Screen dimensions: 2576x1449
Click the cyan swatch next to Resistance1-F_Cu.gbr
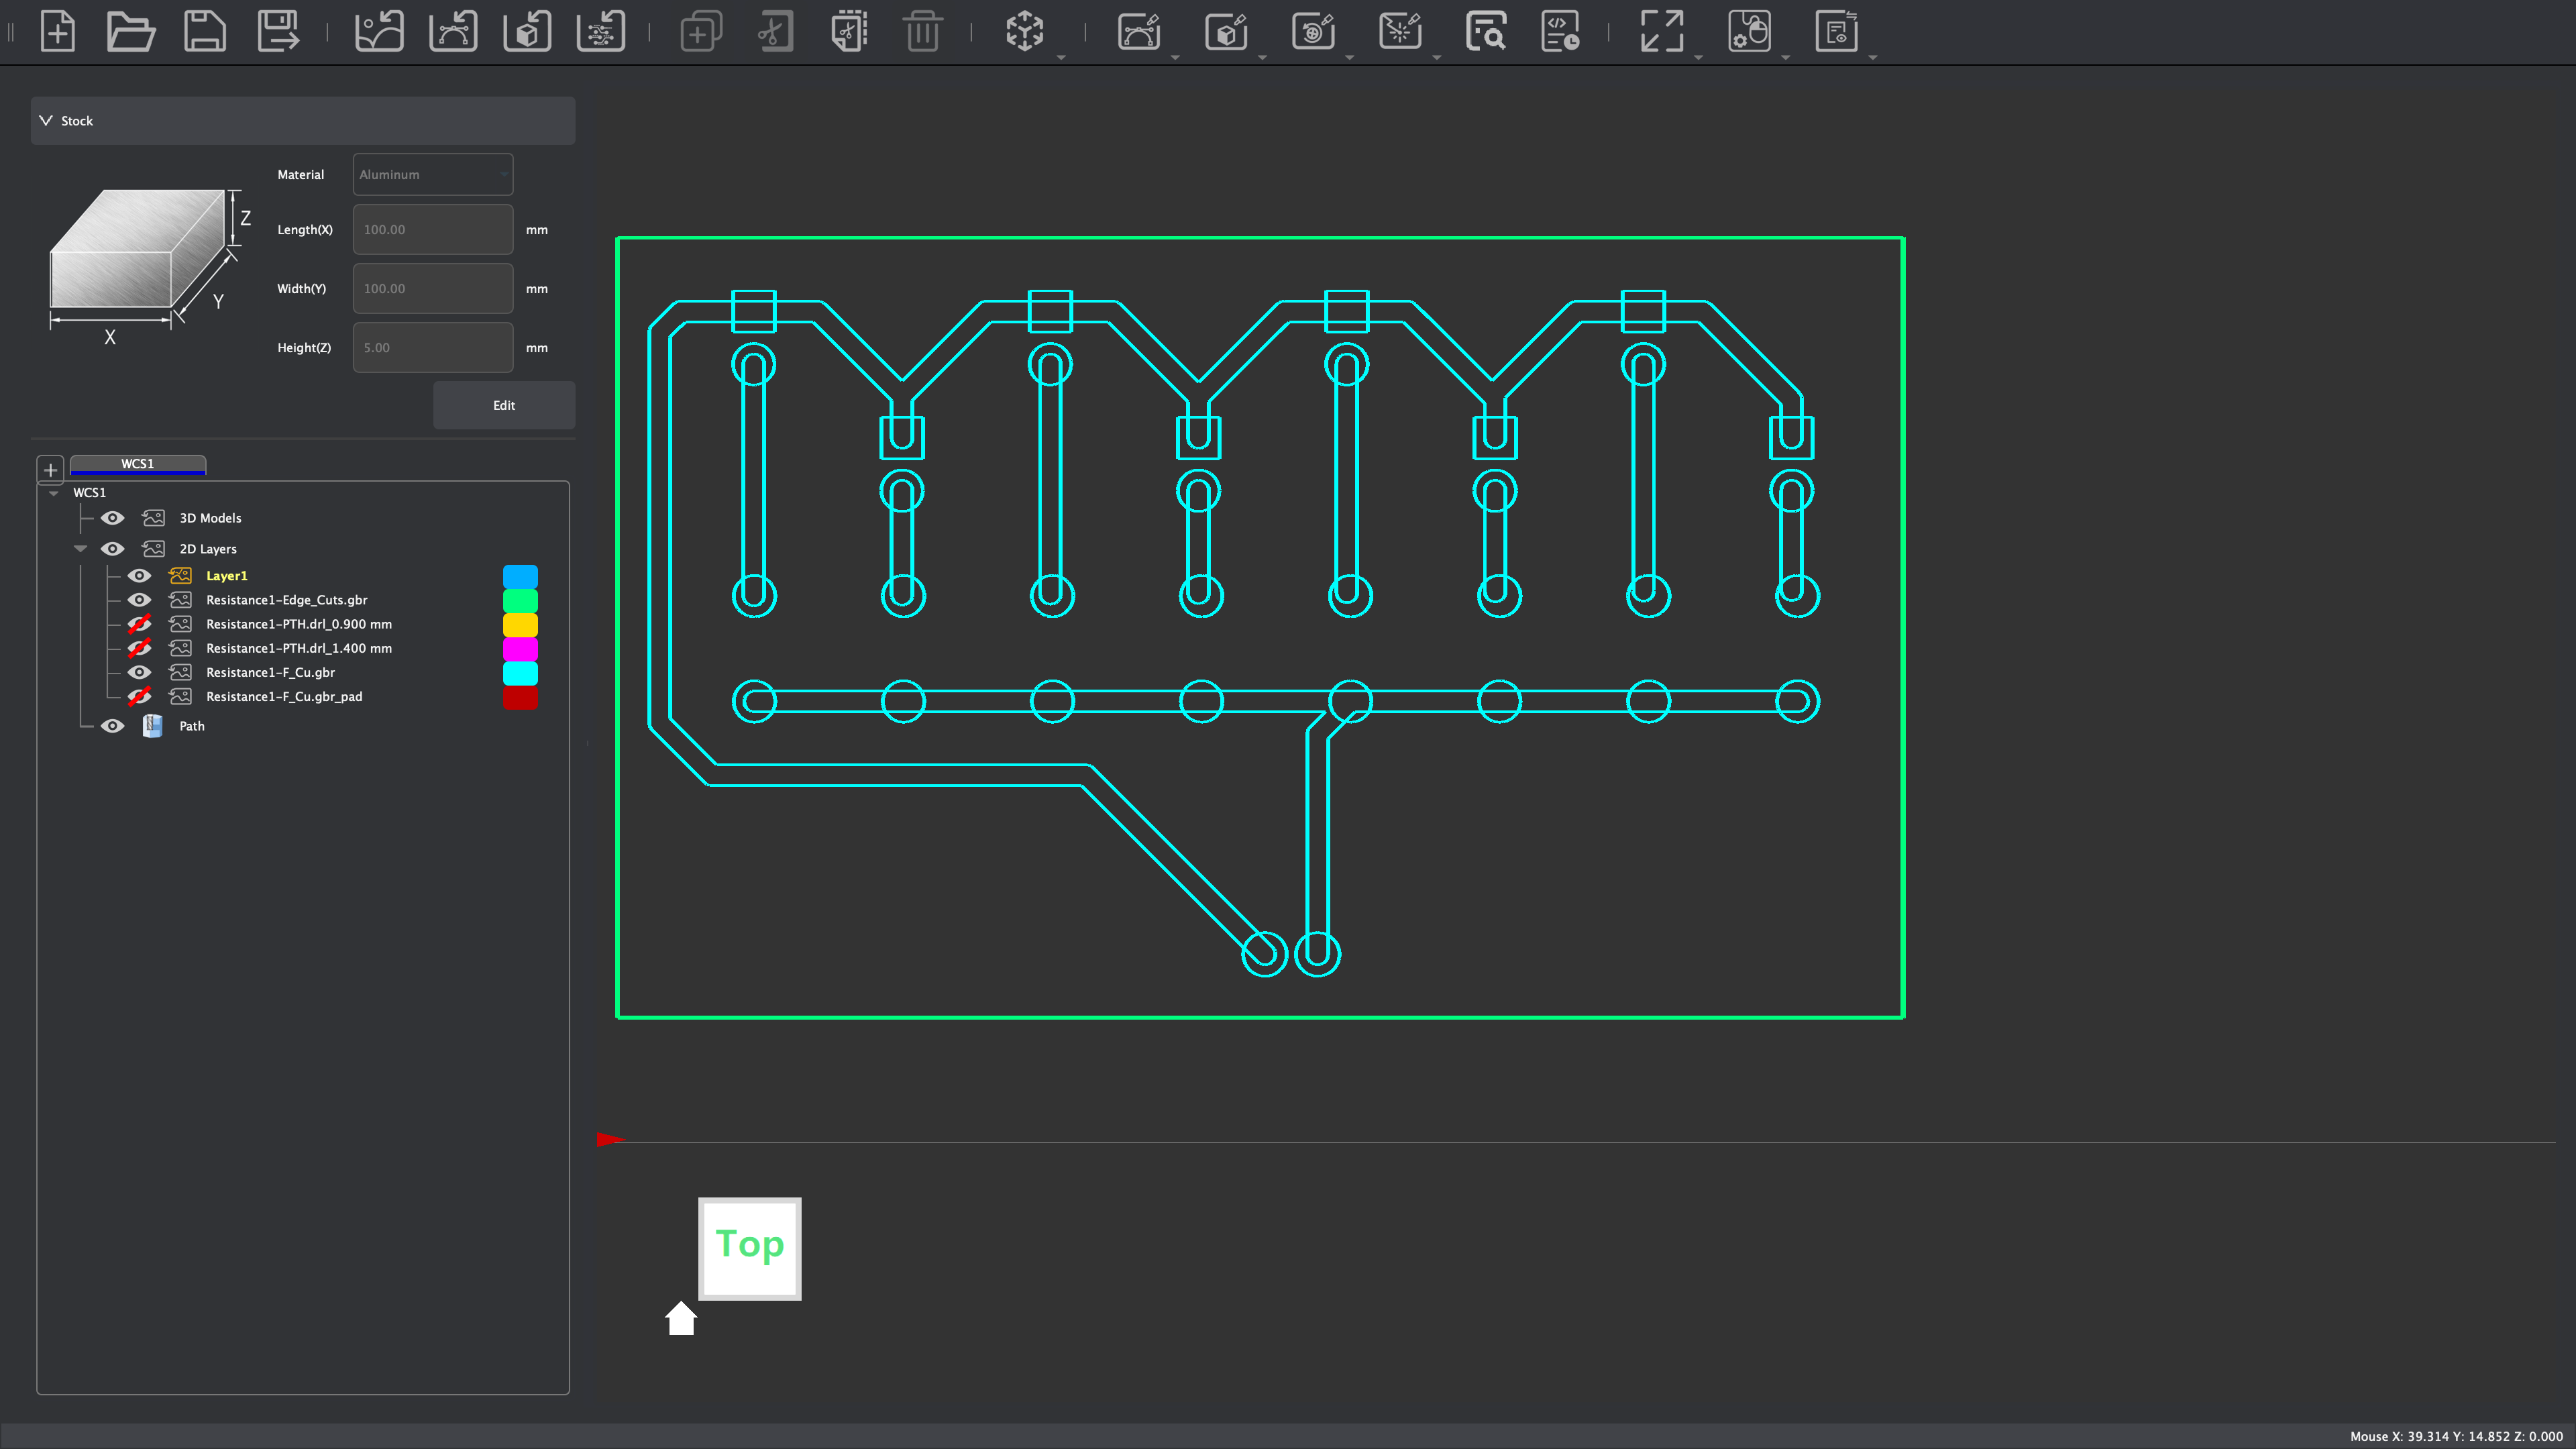pyautogui.click(x=521, y=672)
